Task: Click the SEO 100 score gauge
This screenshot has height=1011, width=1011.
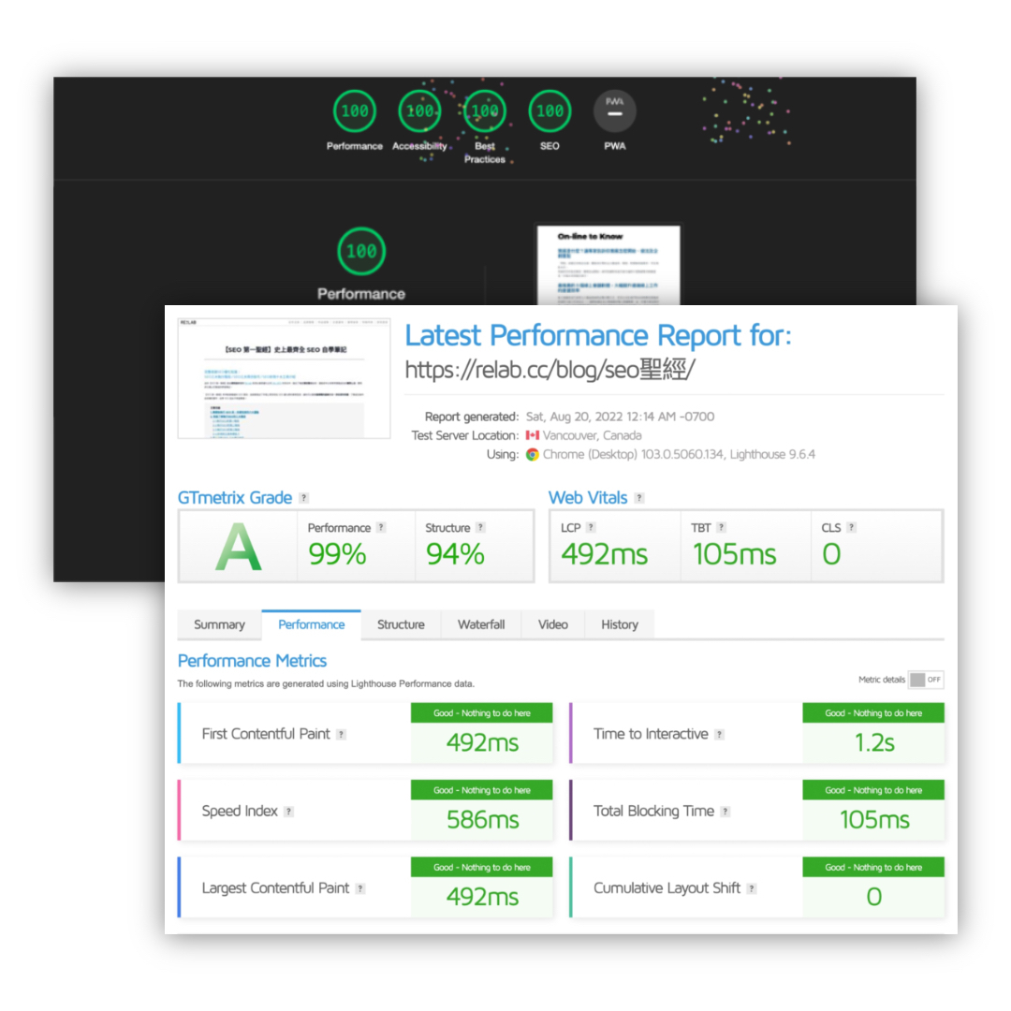Action: [x=550, y=110]
